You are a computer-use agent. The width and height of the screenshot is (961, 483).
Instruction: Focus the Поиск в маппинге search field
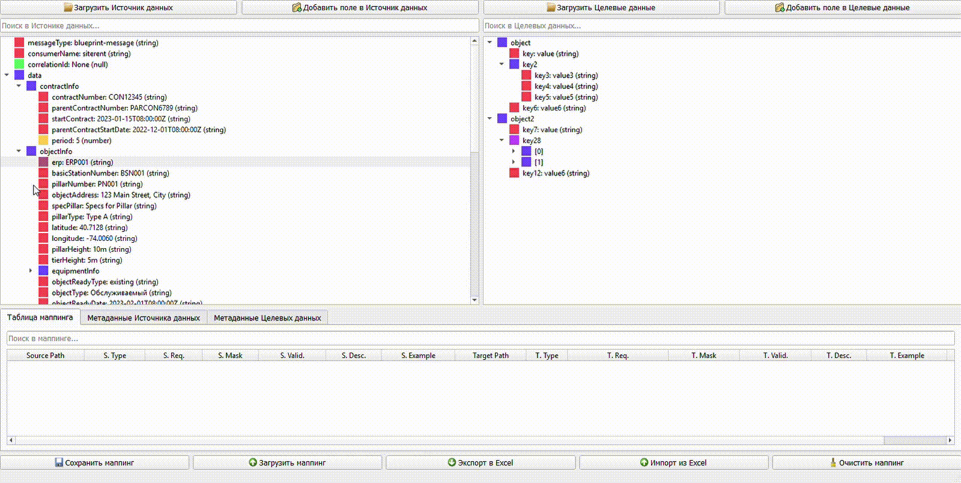pos(480,338)
